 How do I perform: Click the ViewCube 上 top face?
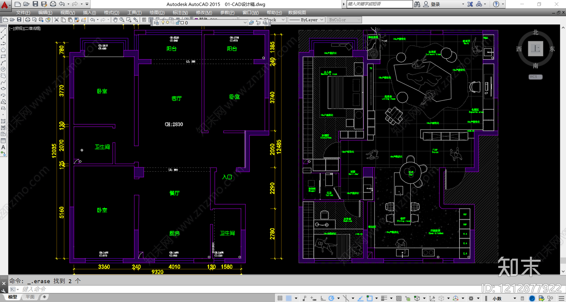click(x=536, y=49)
